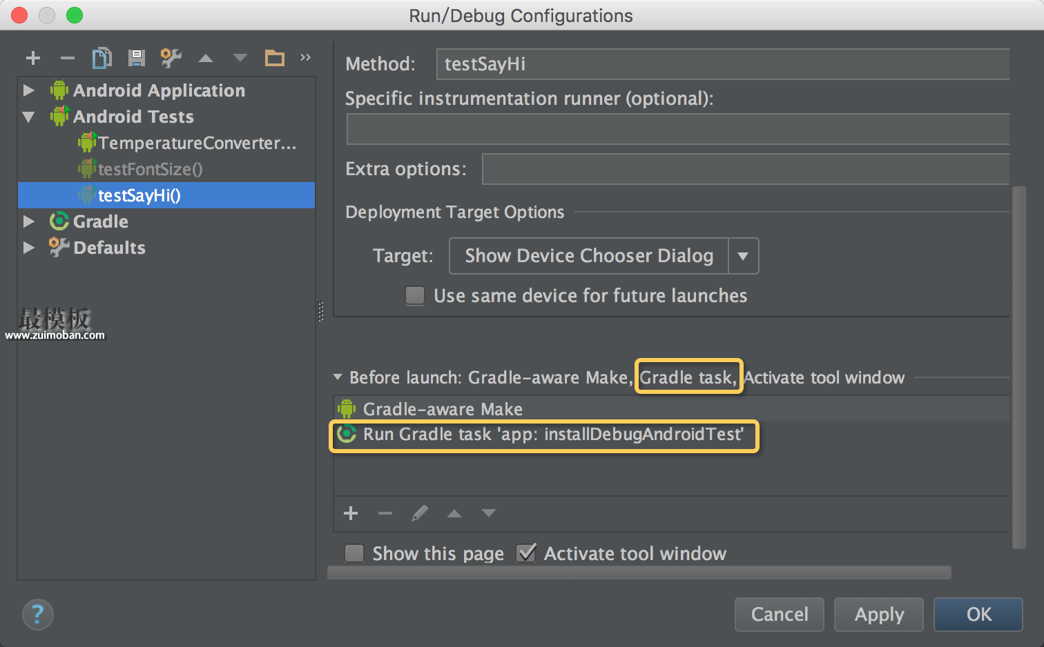Move configuration down in left toolbar
The image size is (1044, 647).
[240, 58]
